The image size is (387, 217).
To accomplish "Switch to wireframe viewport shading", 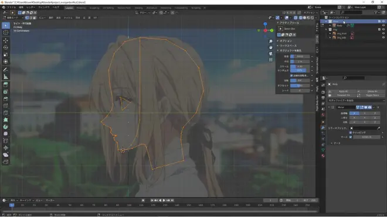I will (x=301, y=18).
